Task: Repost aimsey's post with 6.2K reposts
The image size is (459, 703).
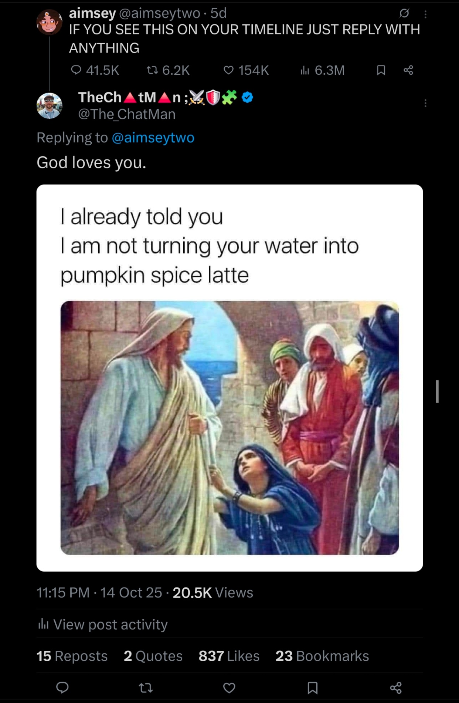Action: coord(152,70)
